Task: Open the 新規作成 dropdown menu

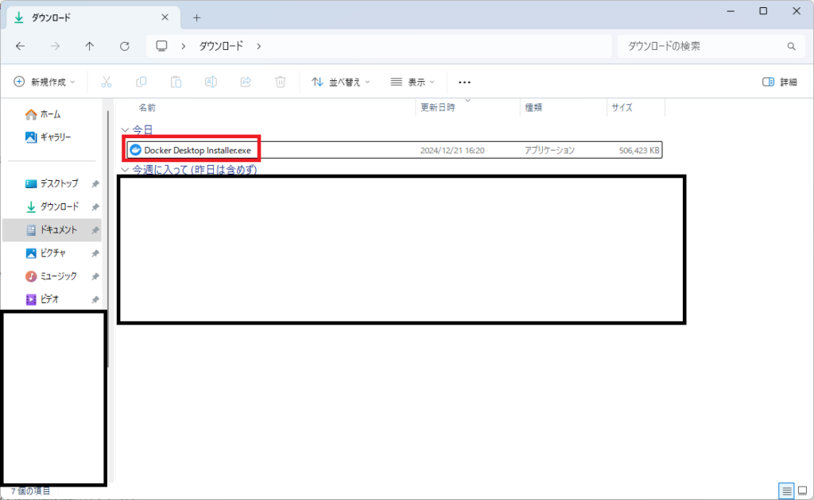Action: tap(45, 82)
